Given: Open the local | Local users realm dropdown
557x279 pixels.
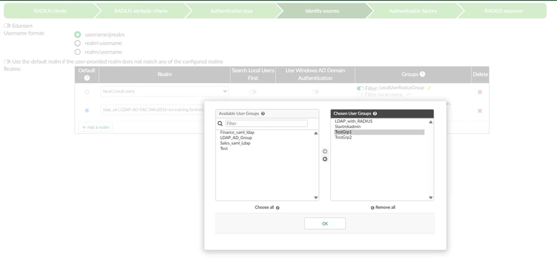Looking at the screenshot, I should click(164, 91).
